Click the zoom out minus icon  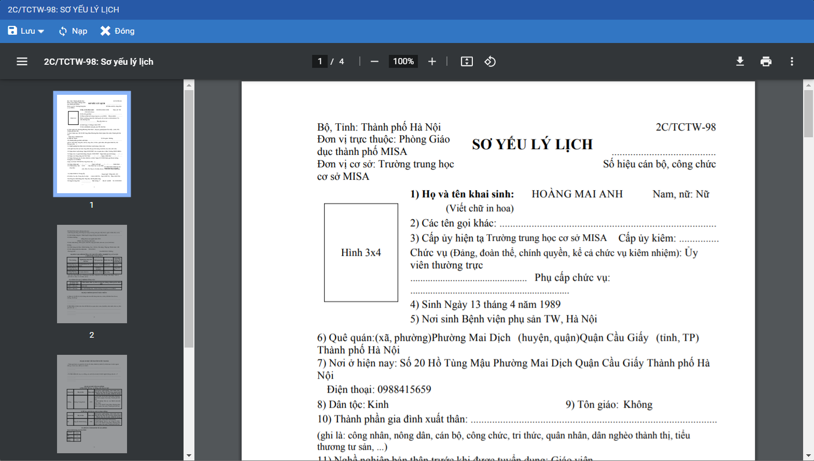[x=374, y=62]
